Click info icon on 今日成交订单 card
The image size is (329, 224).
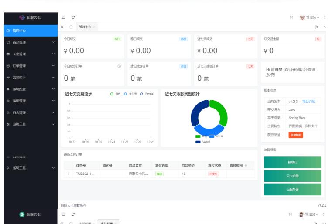pyautogui.click(x=119, y=66)
